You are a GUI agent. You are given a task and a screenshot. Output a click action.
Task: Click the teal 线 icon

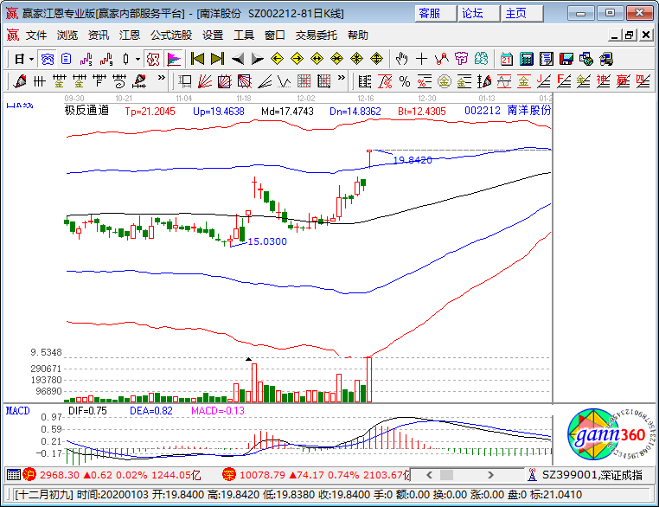coord(481,59)
